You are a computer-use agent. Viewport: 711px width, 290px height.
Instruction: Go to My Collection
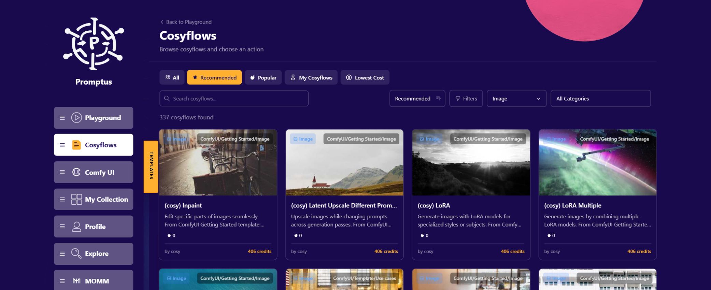[94, 199]
